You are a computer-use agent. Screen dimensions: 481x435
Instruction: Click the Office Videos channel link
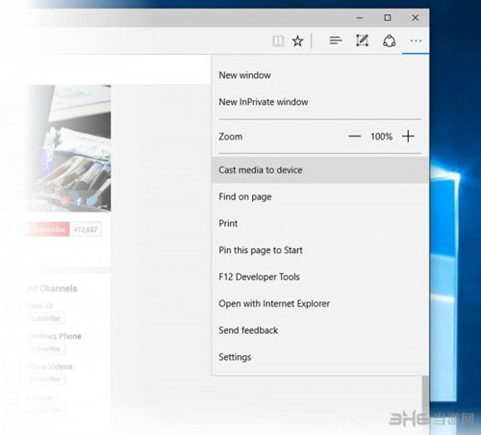pos(50,367)
